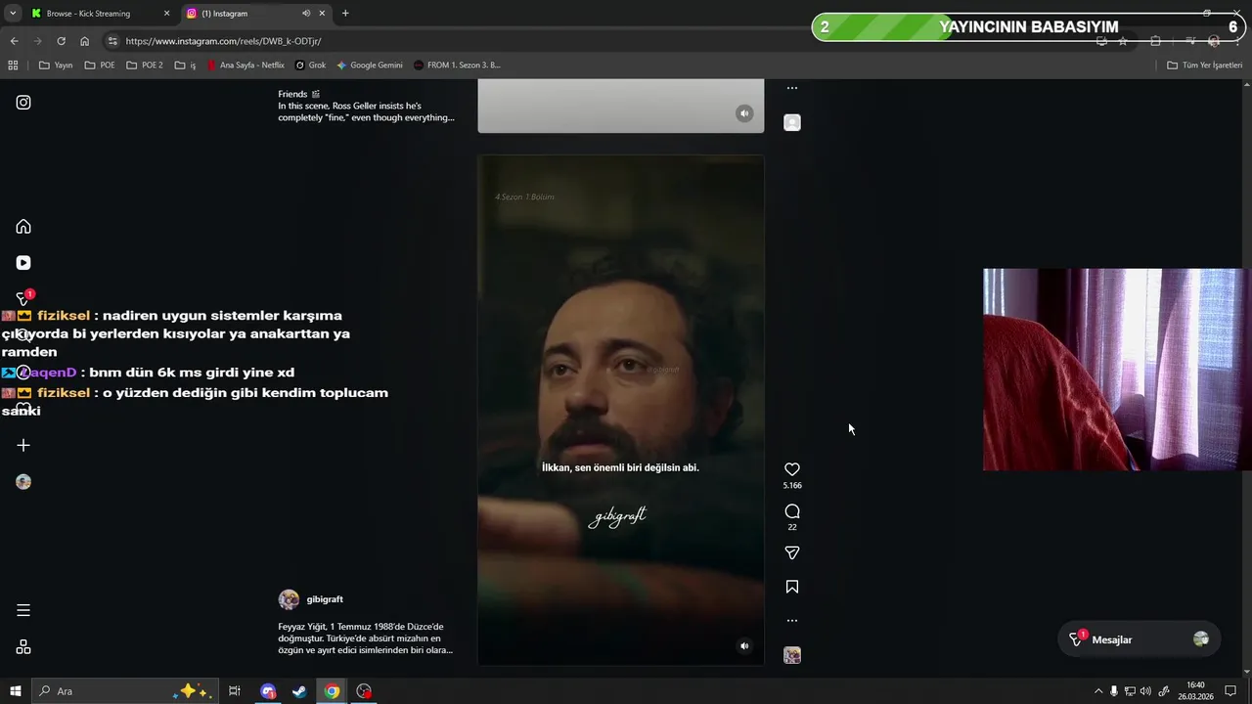1252x704 pixels.
Task: Open the Windows notification center
Action: click(x=1230, y=691)
